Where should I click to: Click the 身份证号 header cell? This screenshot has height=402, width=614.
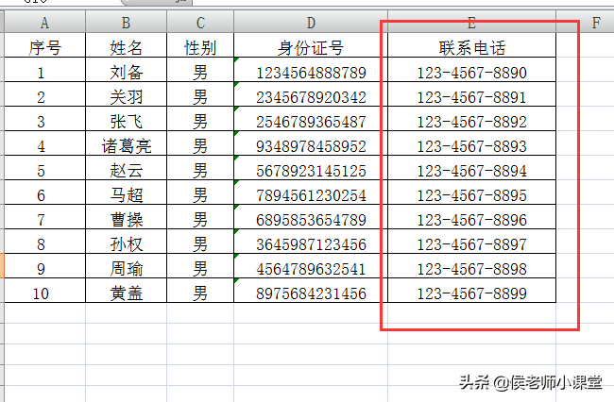311,45
